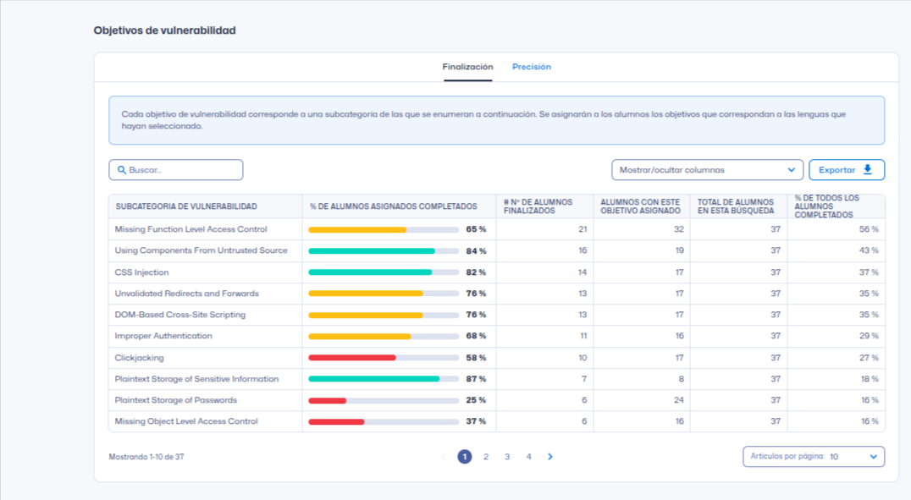Image resolution: width=911 pixels, height=500 pixels.
Task: Click the search magnifier icon
Action: (122, 170)
